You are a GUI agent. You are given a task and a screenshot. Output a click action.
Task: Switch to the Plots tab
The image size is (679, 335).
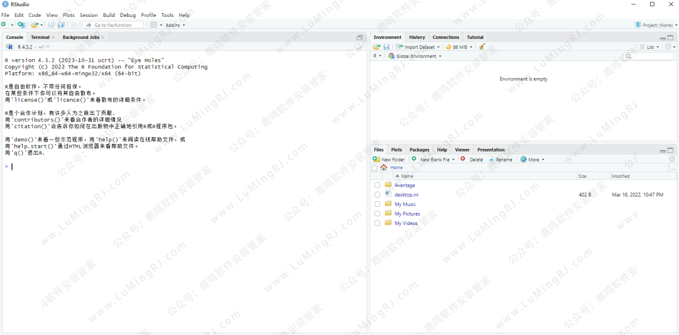[x=396, y=150]
